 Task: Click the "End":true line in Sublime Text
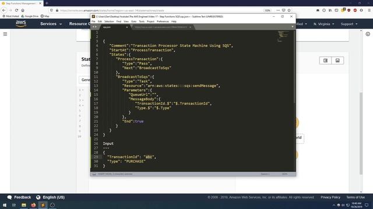133,121
